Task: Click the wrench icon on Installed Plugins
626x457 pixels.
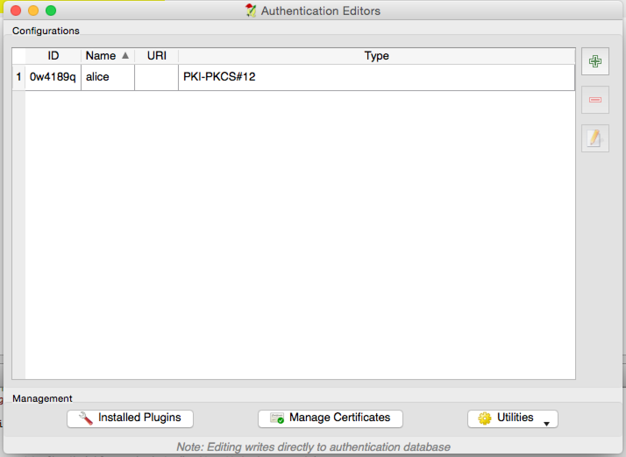Action: tap(85, 418)
